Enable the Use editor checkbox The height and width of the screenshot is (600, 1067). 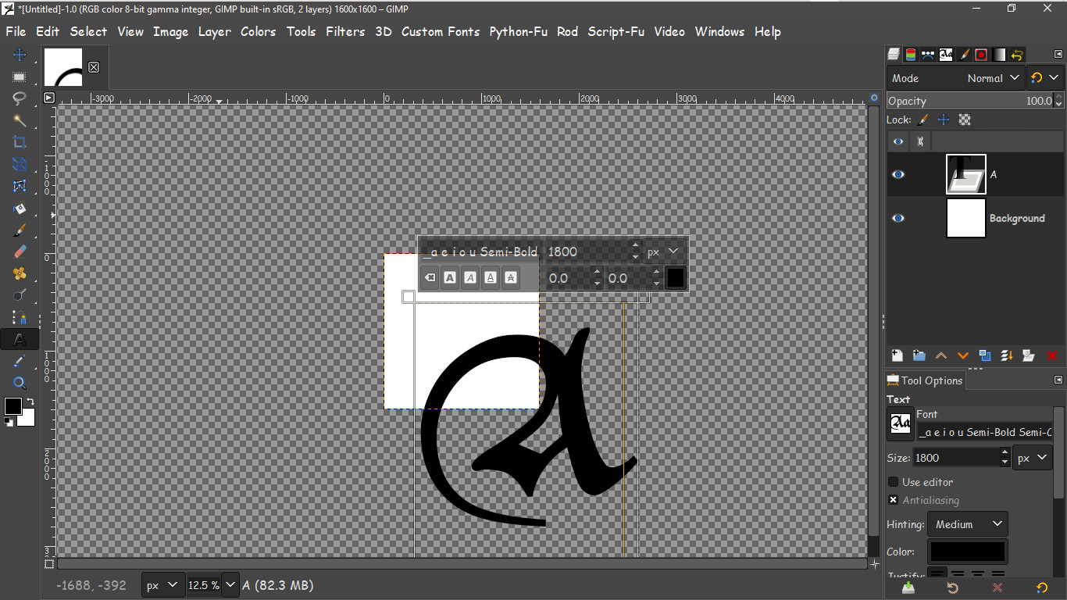[x=894, y=482]
